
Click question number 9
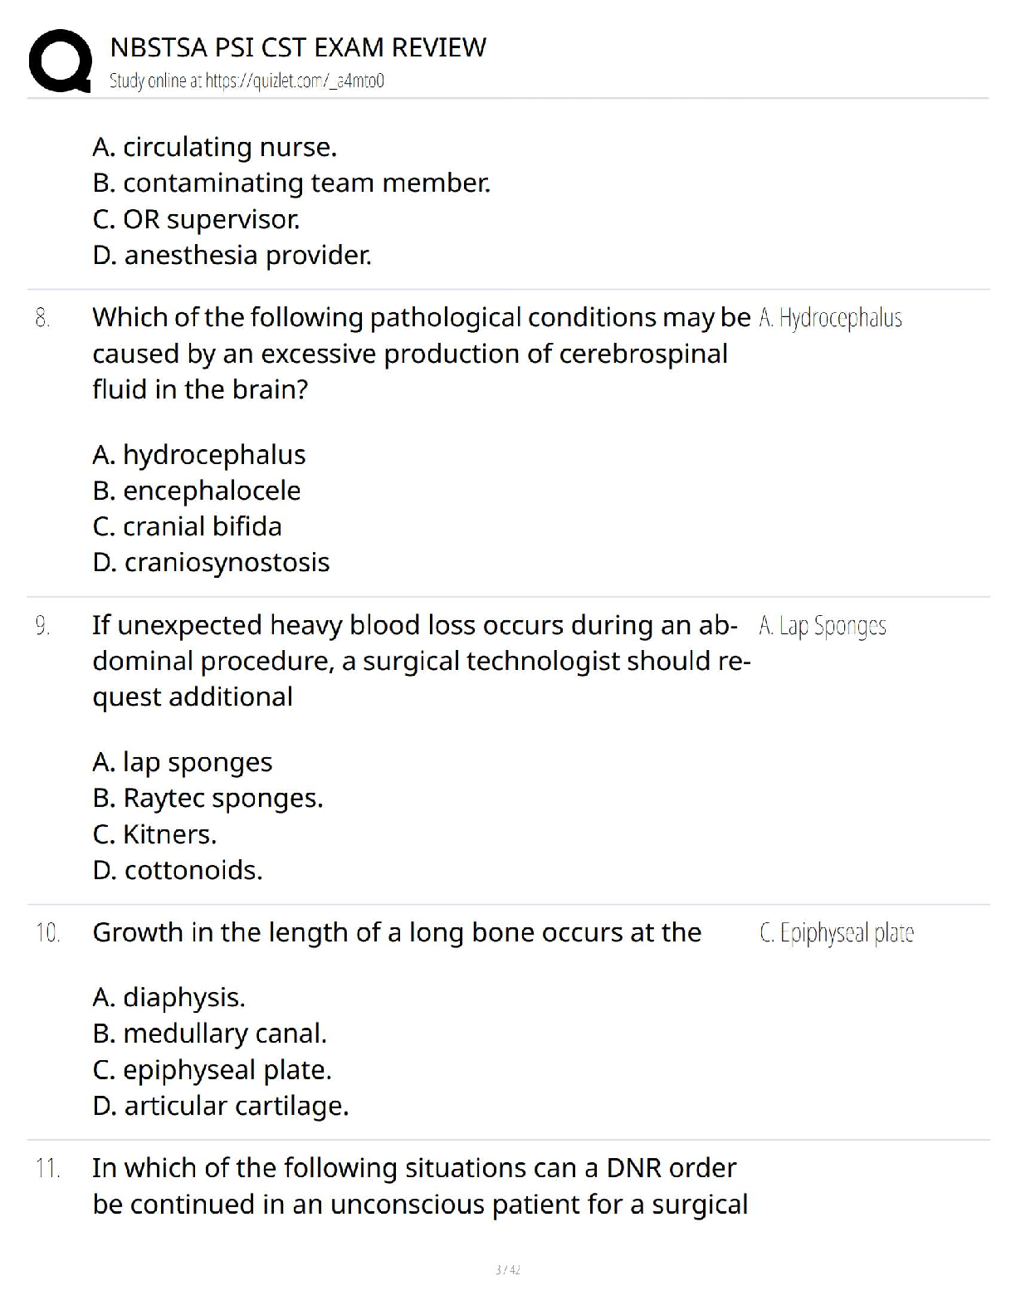[x=43, y=625]
